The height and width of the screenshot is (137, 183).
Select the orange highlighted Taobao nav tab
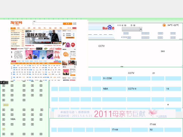point(13,28)
